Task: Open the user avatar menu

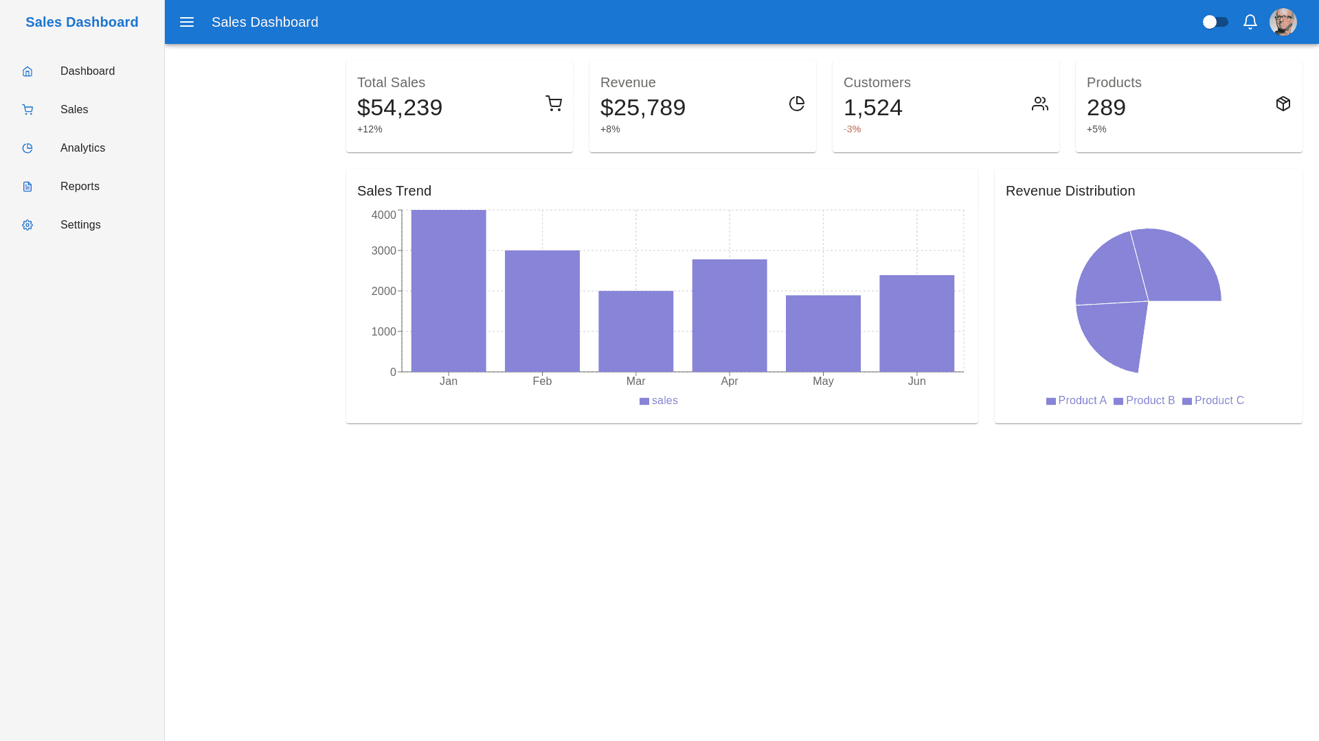Action: pos(1283,22)
